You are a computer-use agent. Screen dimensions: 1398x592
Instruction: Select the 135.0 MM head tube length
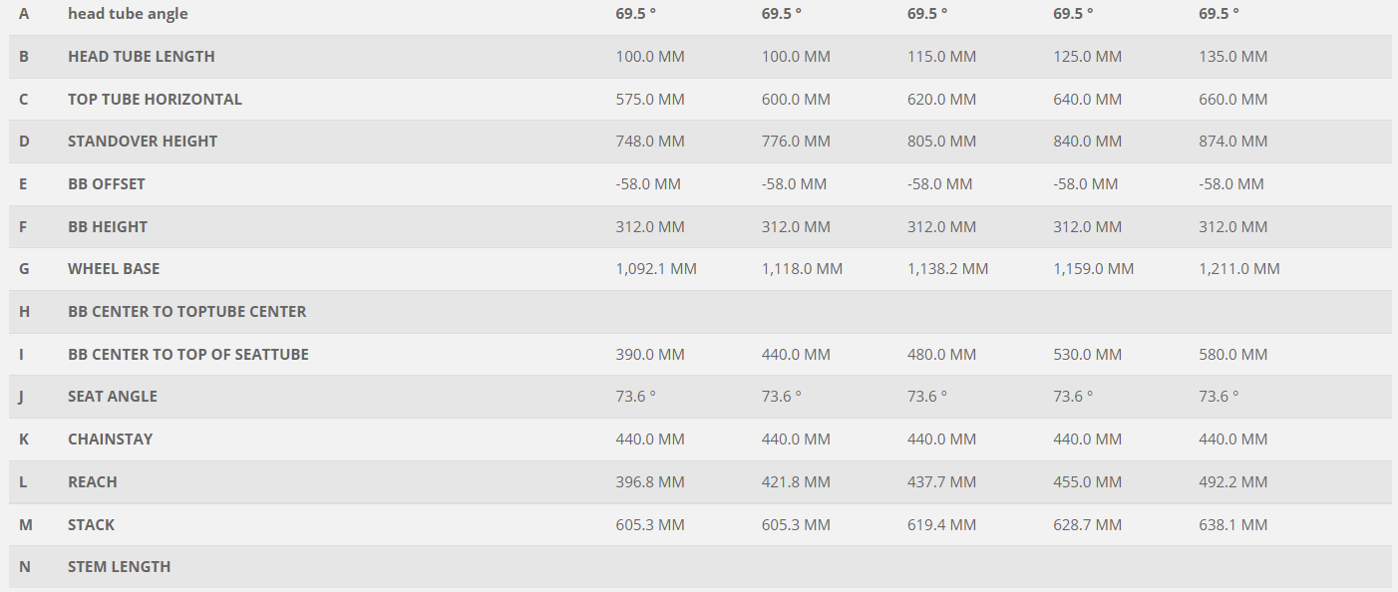click(1233, 57)
